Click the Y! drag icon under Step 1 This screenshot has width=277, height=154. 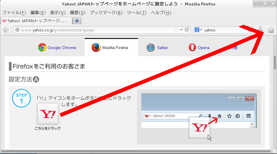click(48, 114)
